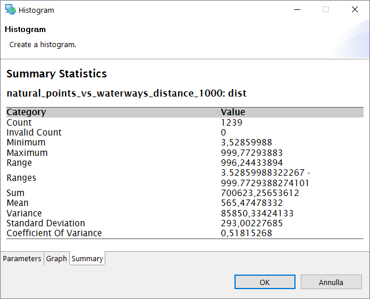Viewport: 370px width, 299px height.
Task: Close the Histogram dialog with X
Action: click(x=354, y=10)
